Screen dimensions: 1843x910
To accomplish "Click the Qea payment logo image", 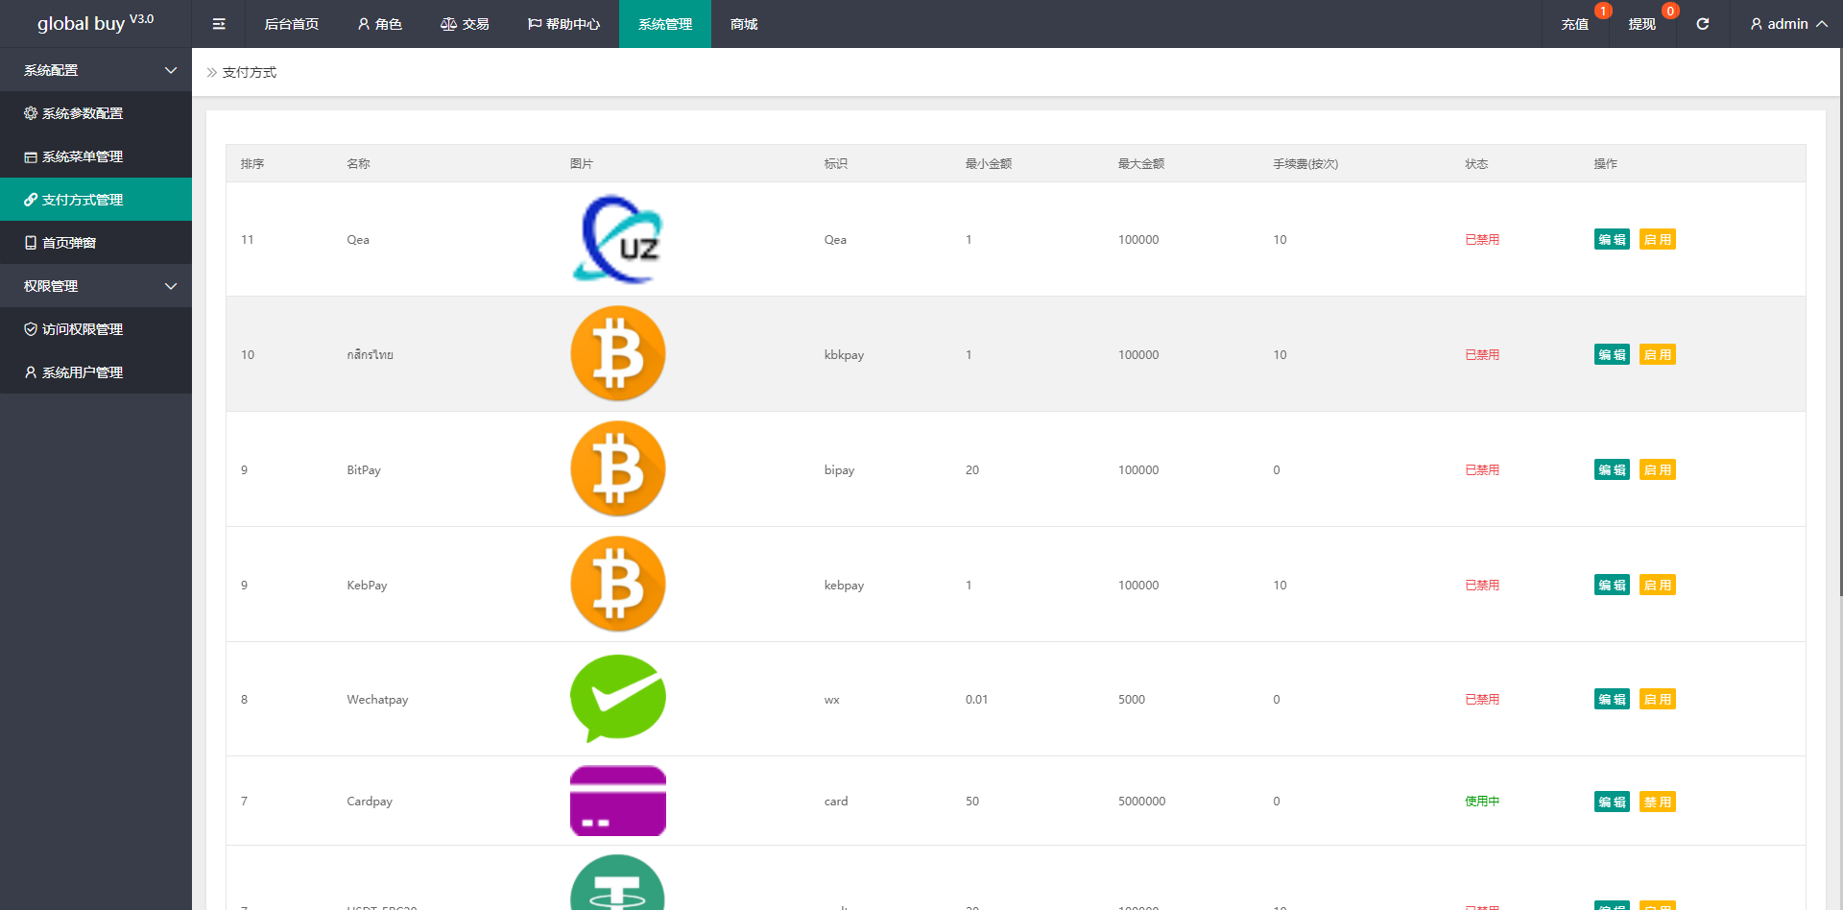I will point(618,239).
